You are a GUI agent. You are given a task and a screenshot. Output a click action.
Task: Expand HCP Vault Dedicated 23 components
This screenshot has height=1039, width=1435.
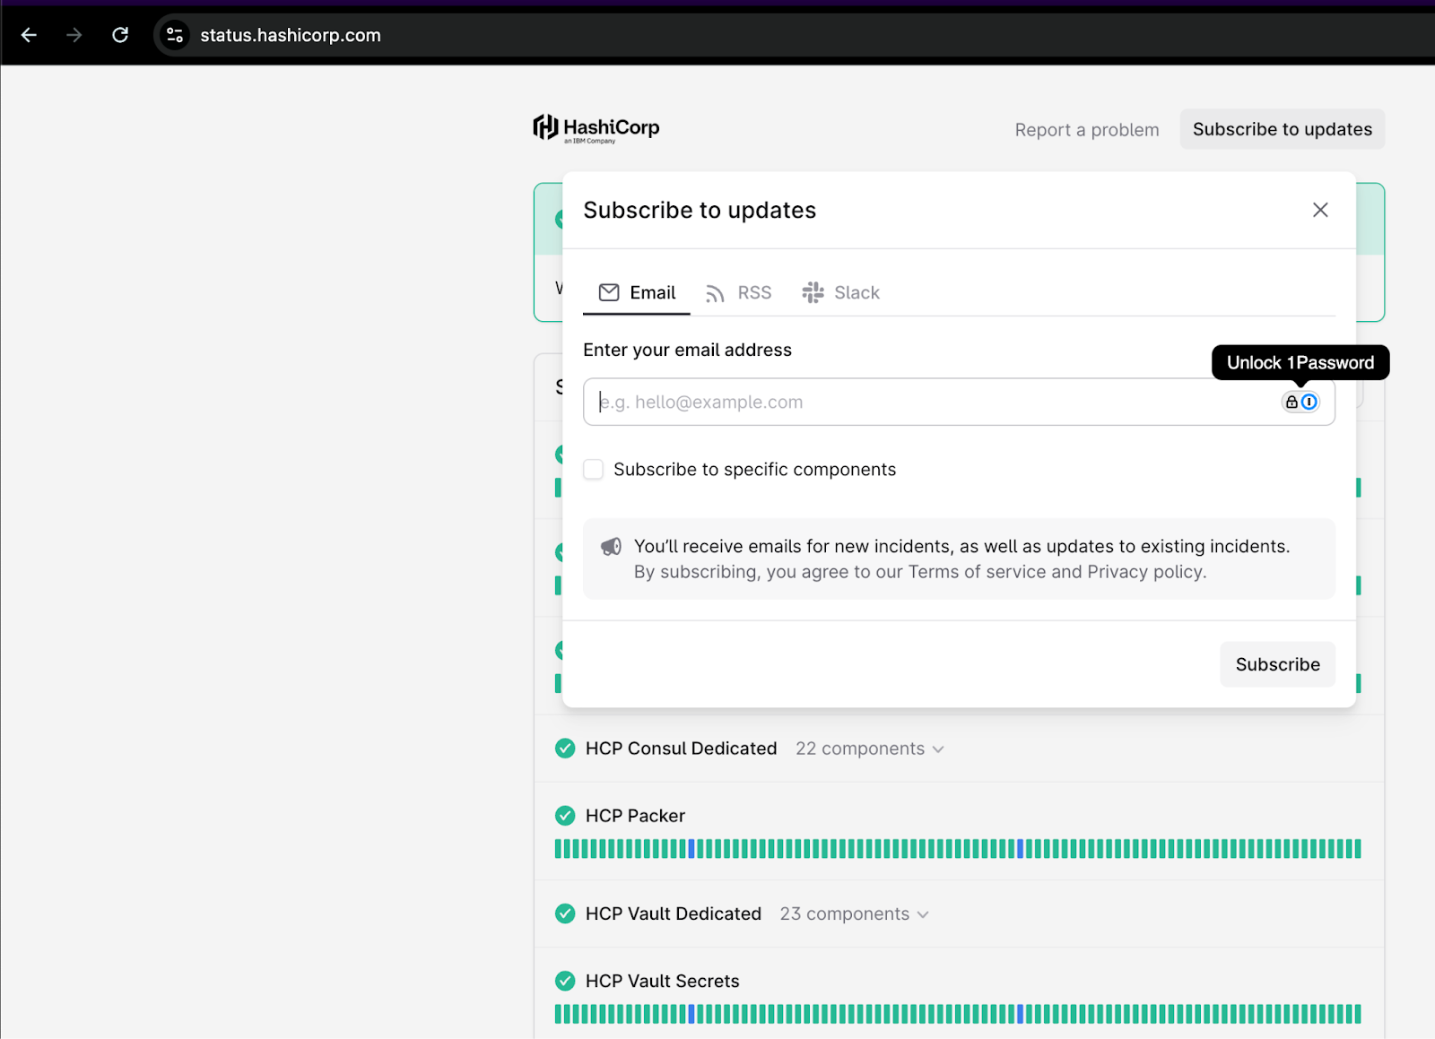854,913
